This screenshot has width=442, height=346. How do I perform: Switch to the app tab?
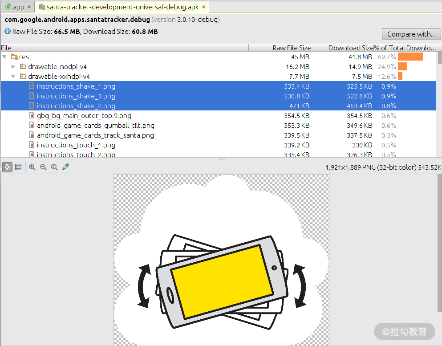(18, 7)
